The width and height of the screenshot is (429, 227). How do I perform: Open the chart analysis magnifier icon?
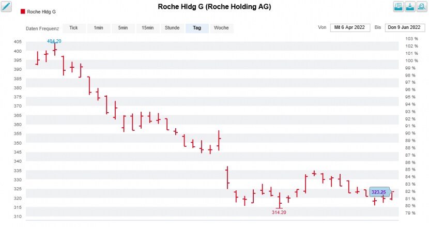tap(422, 7)
